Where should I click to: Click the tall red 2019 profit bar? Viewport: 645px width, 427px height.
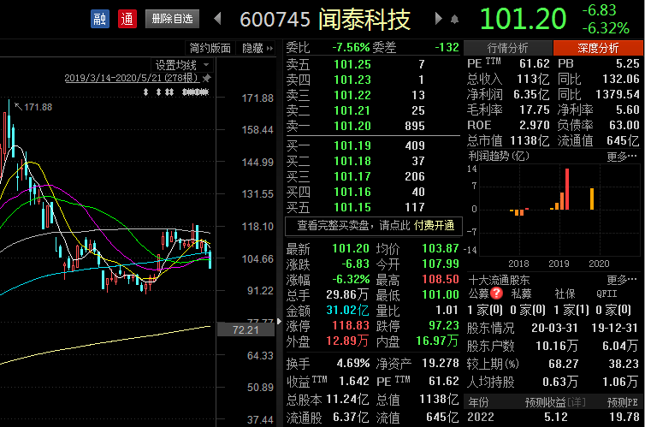[x=567, y=189]
